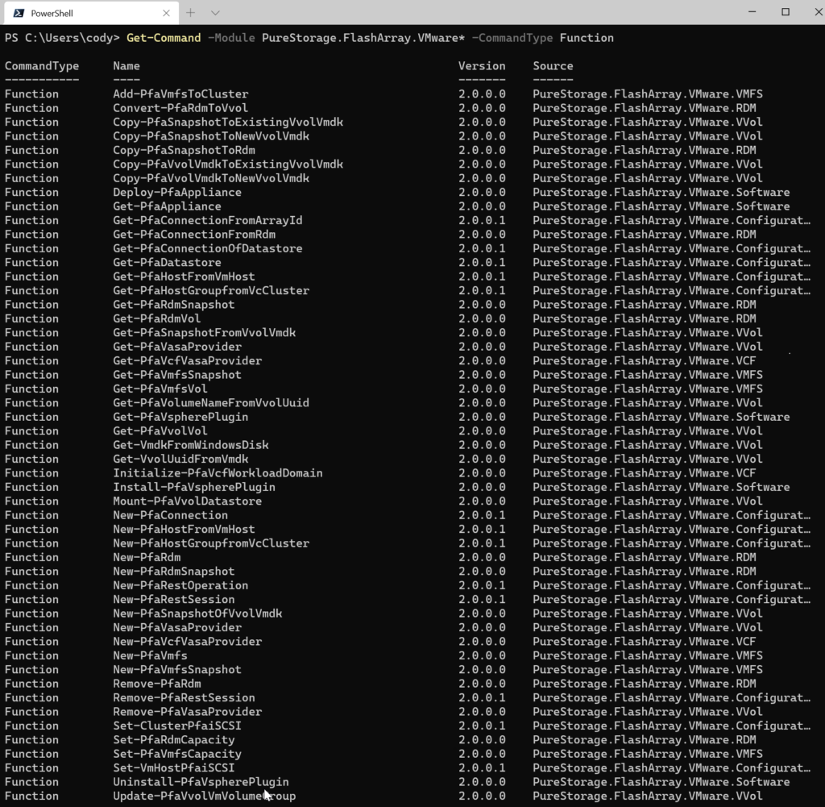Click the Add-PfaVmfsToCluster function name
This screenshot has width=825, height=807.
tap(180, 94)
